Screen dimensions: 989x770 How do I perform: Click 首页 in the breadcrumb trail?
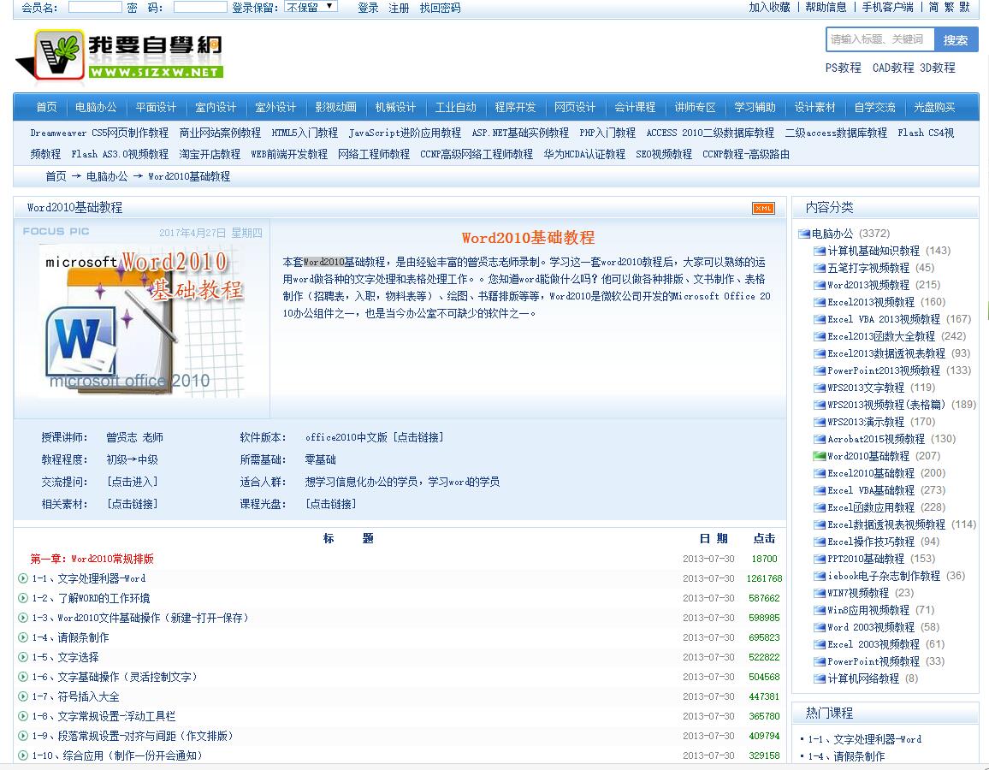pyautogui.click(x=56, y=176)
